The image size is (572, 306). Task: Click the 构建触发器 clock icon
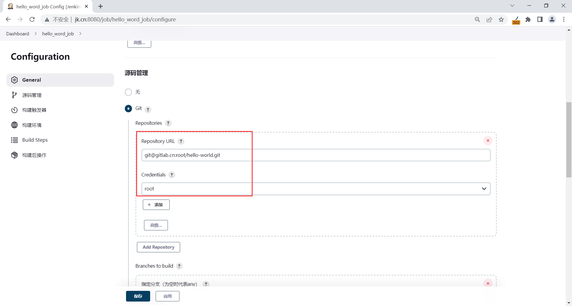coord(14,110)
